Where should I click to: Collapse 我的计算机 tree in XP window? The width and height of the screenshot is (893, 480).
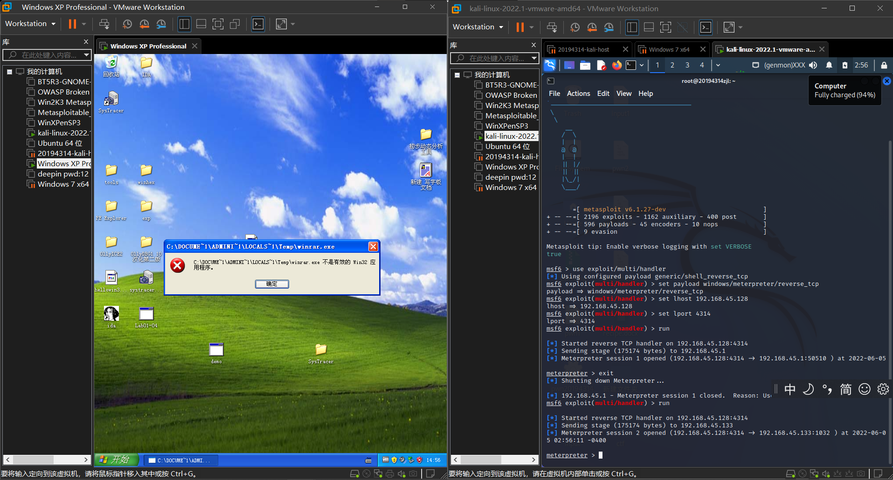click(10, 72)
